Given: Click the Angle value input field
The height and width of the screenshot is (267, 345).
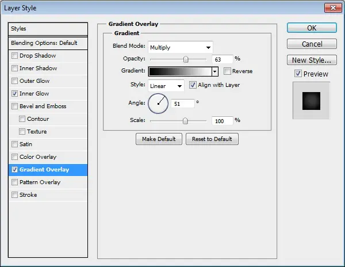Looking at the screenshot, I should 183,104.
